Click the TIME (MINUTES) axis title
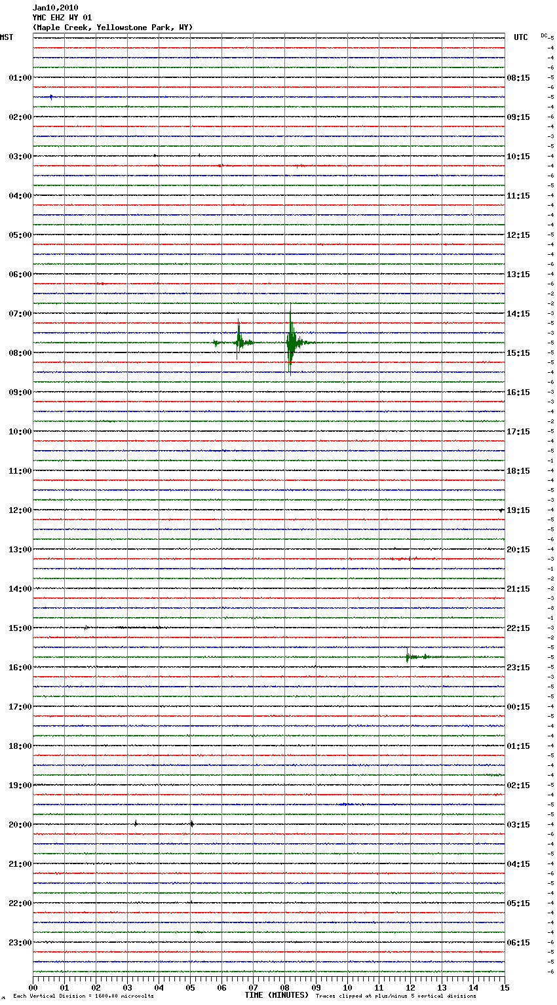Image resolution: width=557 pixels, height=1005 pixels. (x=277, y=995)
